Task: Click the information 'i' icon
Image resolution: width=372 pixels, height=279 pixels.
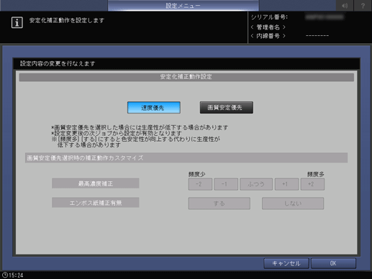Action: tap(17, 23)
